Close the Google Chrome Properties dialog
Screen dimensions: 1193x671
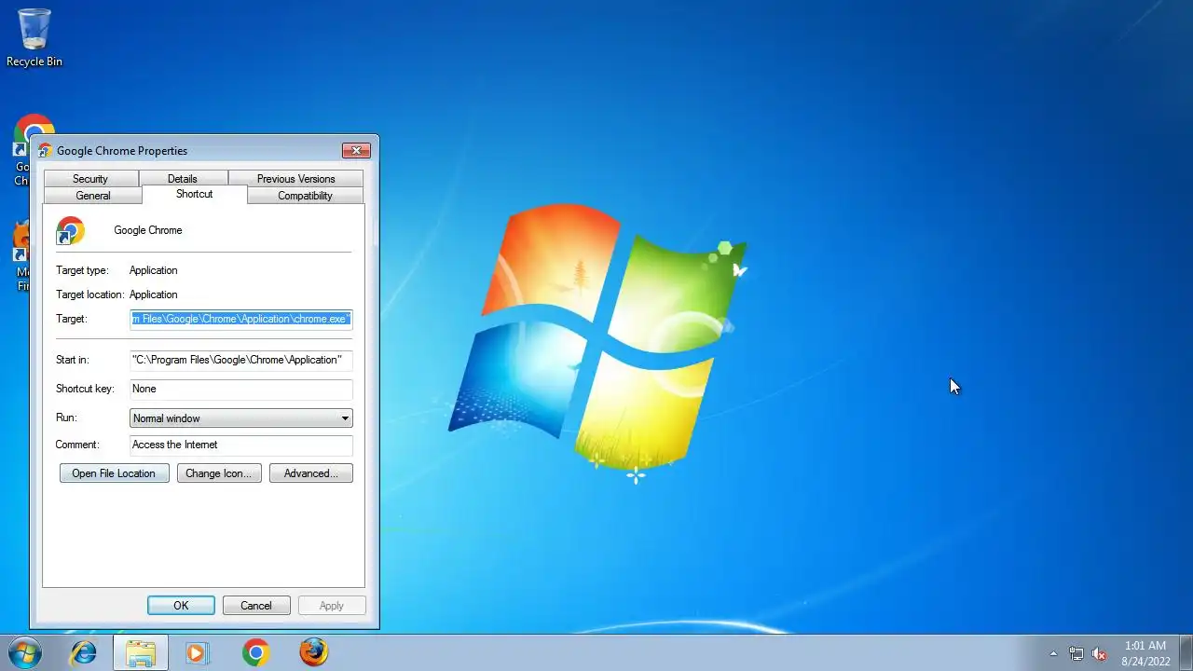[x=356, y=150]
